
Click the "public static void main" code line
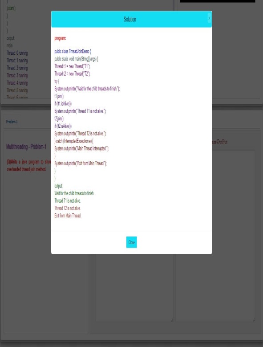76,59
